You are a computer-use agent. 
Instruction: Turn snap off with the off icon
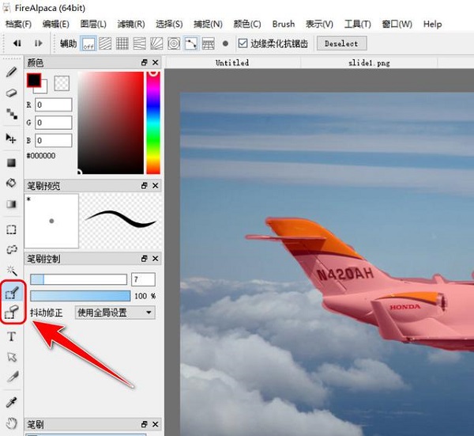[x=88, y=44]
